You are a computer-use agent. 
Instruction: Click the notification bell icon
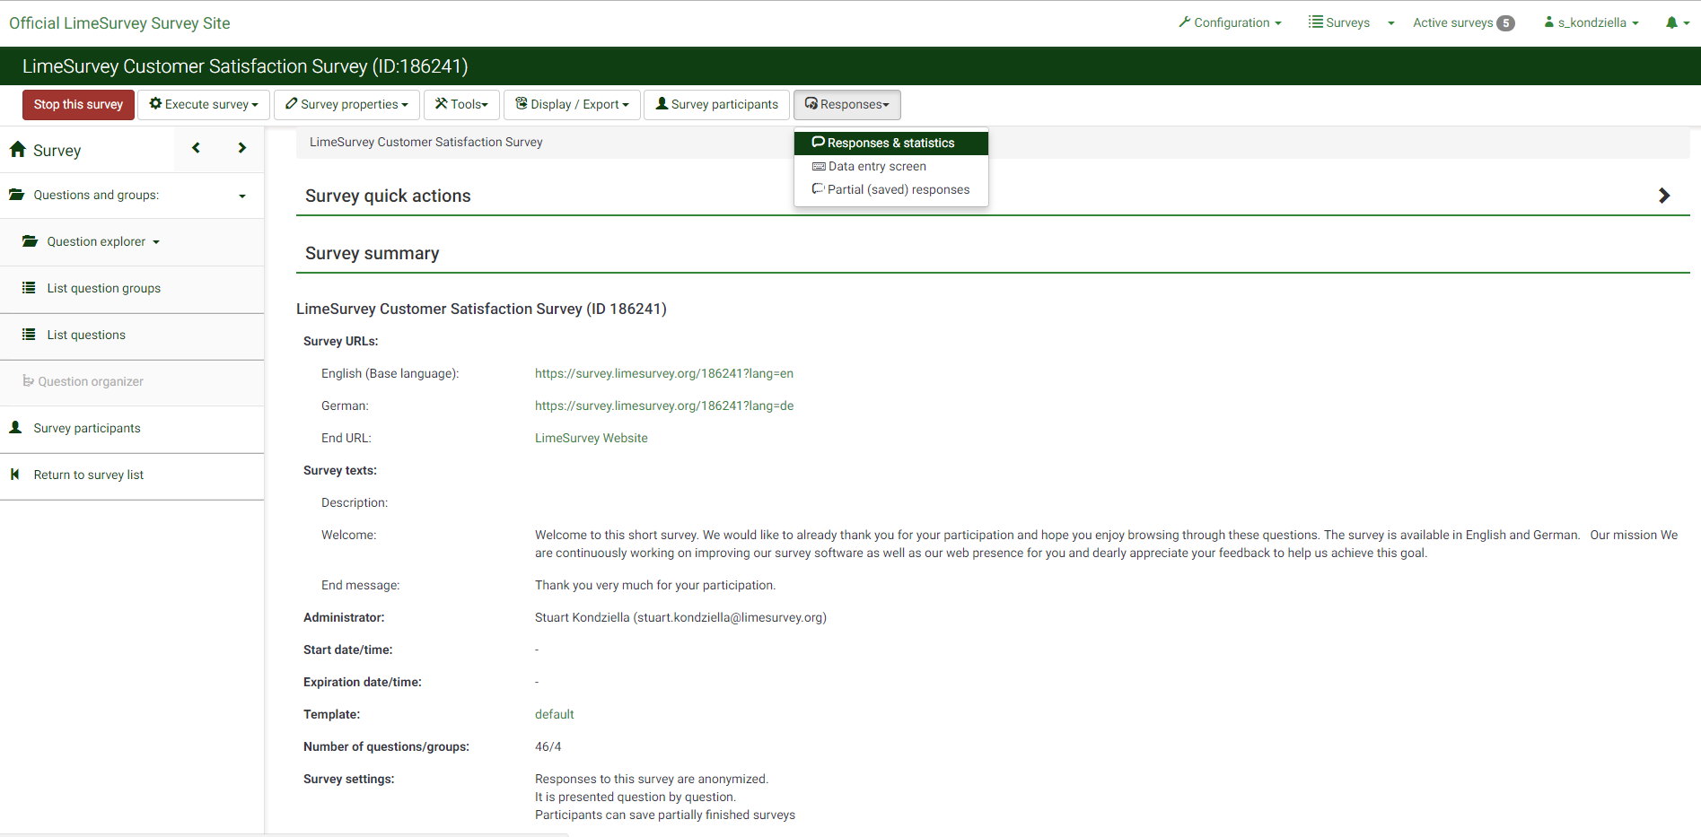(x=1671, y=22)
